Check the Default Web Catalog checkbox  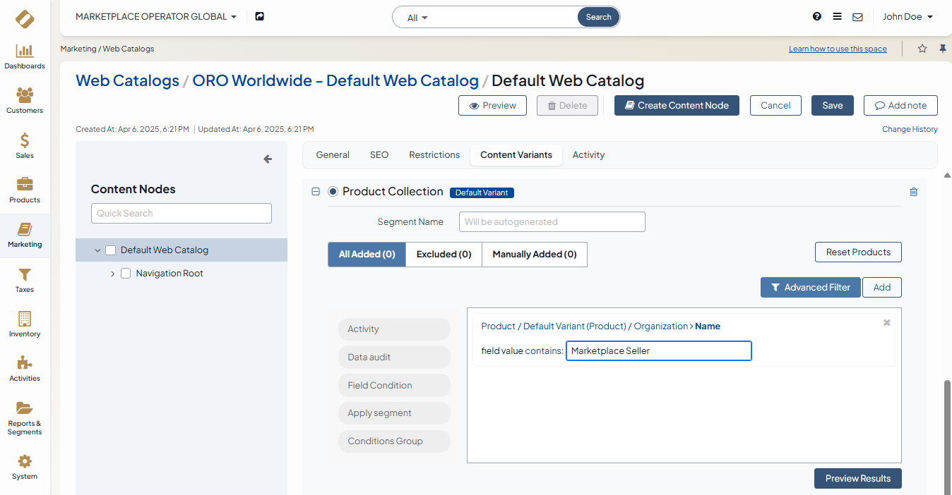click(x=110, y=250)
